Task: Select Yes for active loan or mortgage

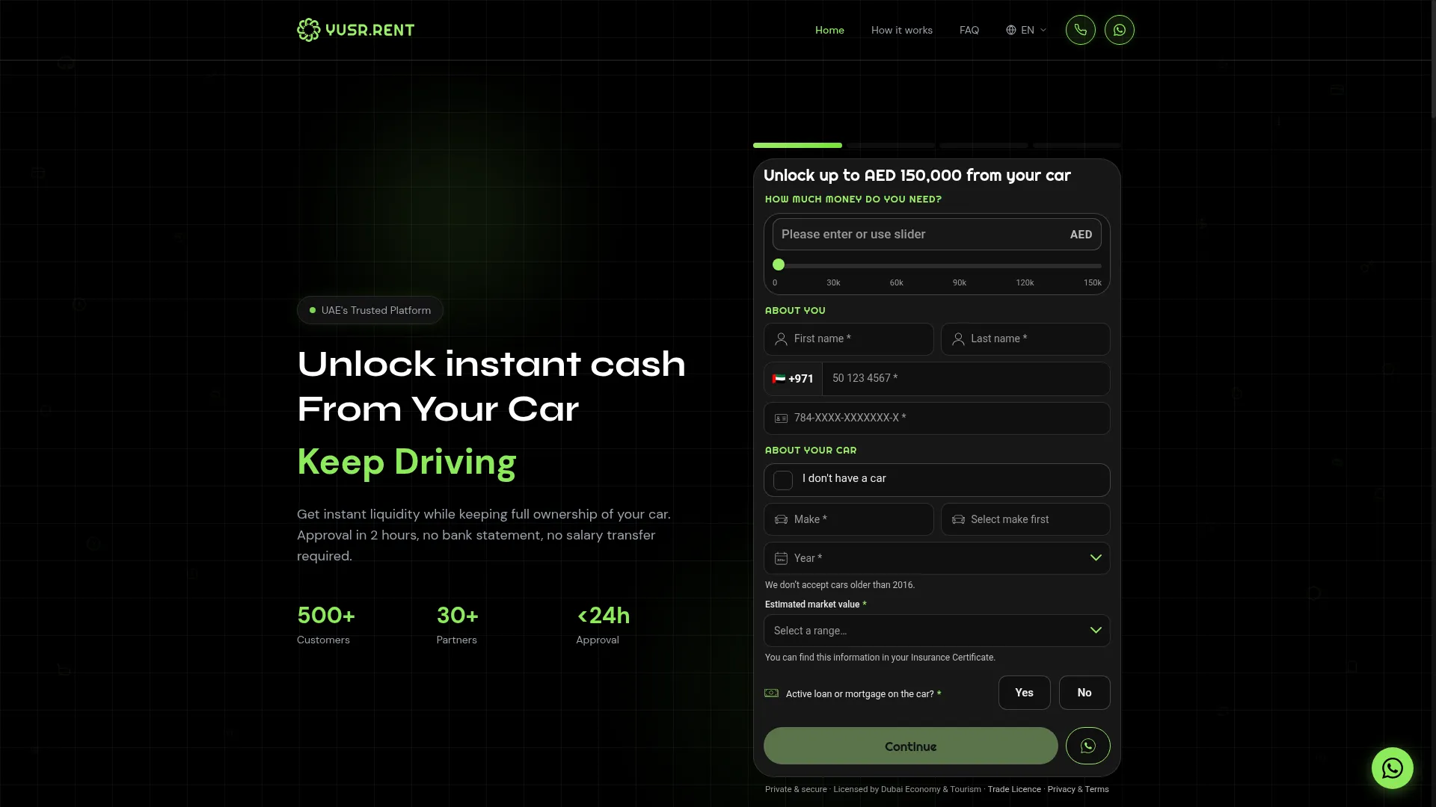Action: 1024,693
